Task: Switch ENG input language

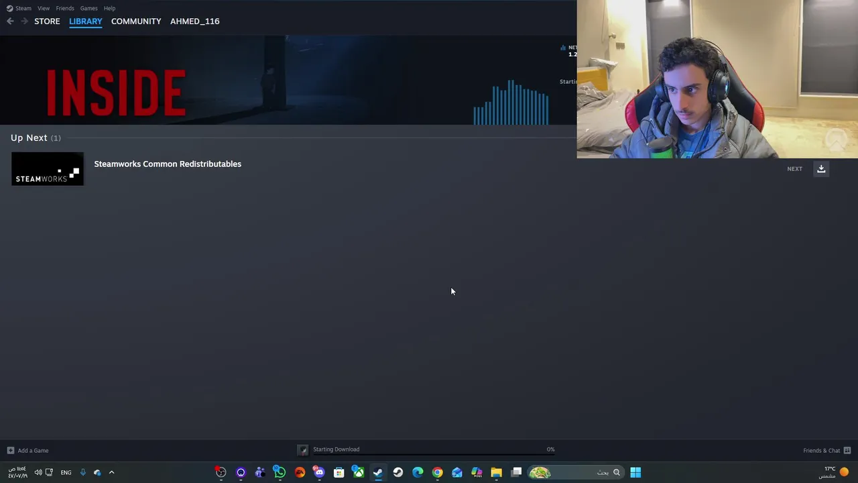Action: tap(66, 472)
